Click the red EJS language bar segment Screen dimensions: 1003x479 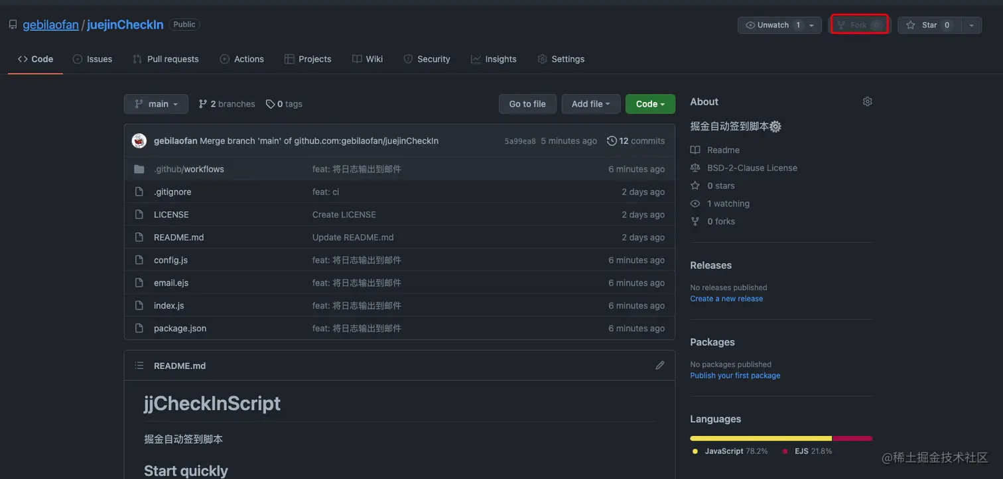tap(852, 438)
